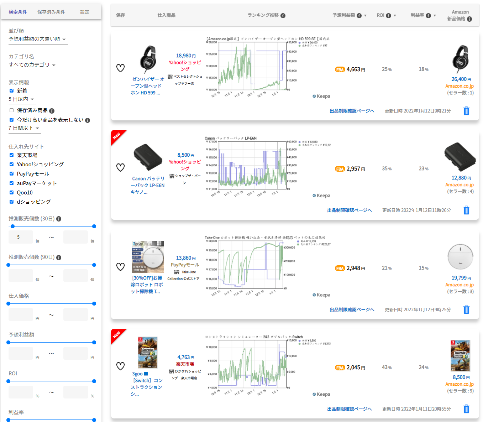Screen dimensions: 483x422
Task: Click FBA badge on 4,663円 profit
Action: coord(340,70)
